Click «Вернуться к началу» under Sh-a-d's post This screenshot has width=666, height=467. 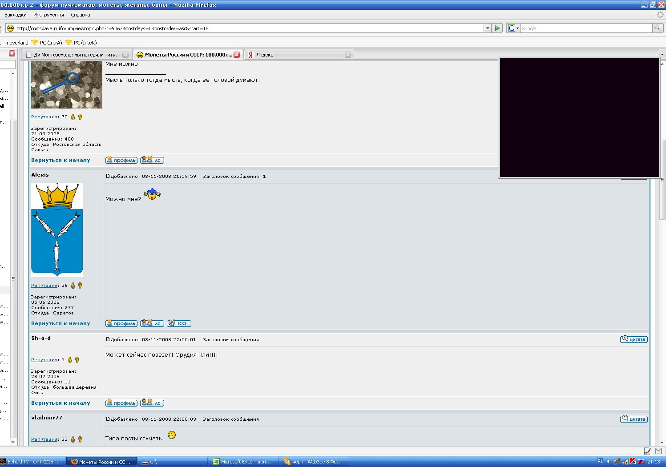click(x=61, y=403)
